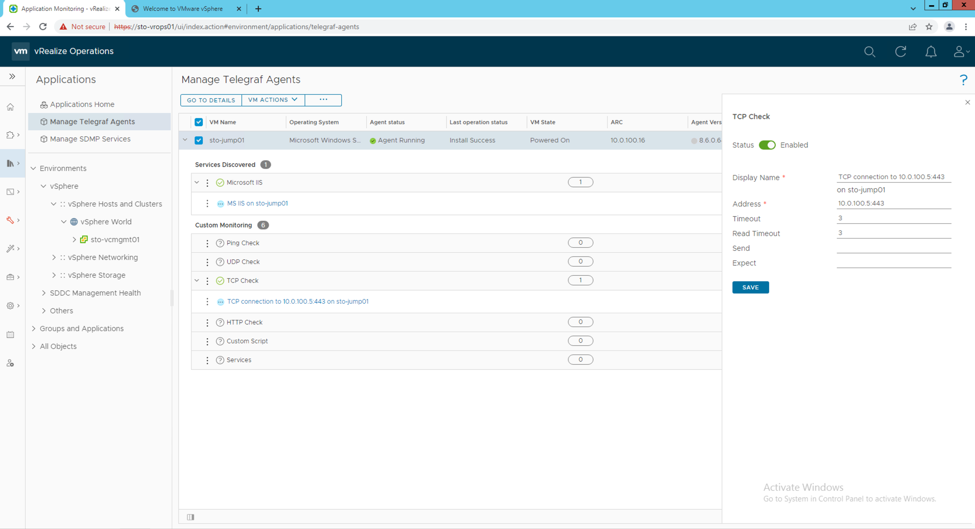Open Applications Home menu item

pos(82,104)
